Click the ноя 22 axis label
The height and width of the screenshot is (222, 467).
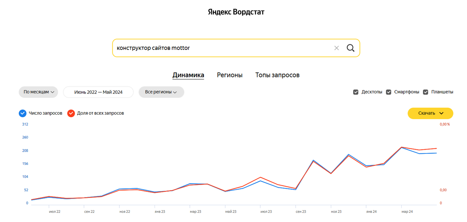tap(125, 212)
